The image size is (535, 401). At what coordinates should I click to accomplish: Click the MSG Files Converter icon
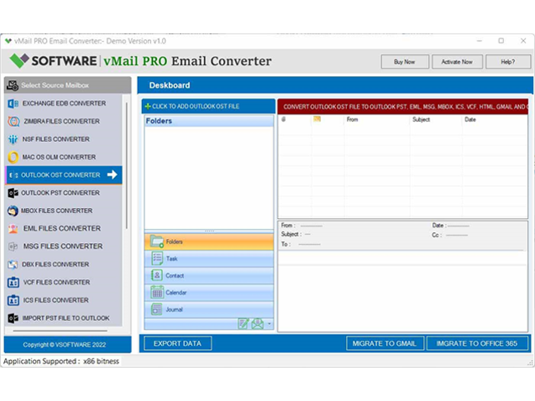tap(13, 246)
